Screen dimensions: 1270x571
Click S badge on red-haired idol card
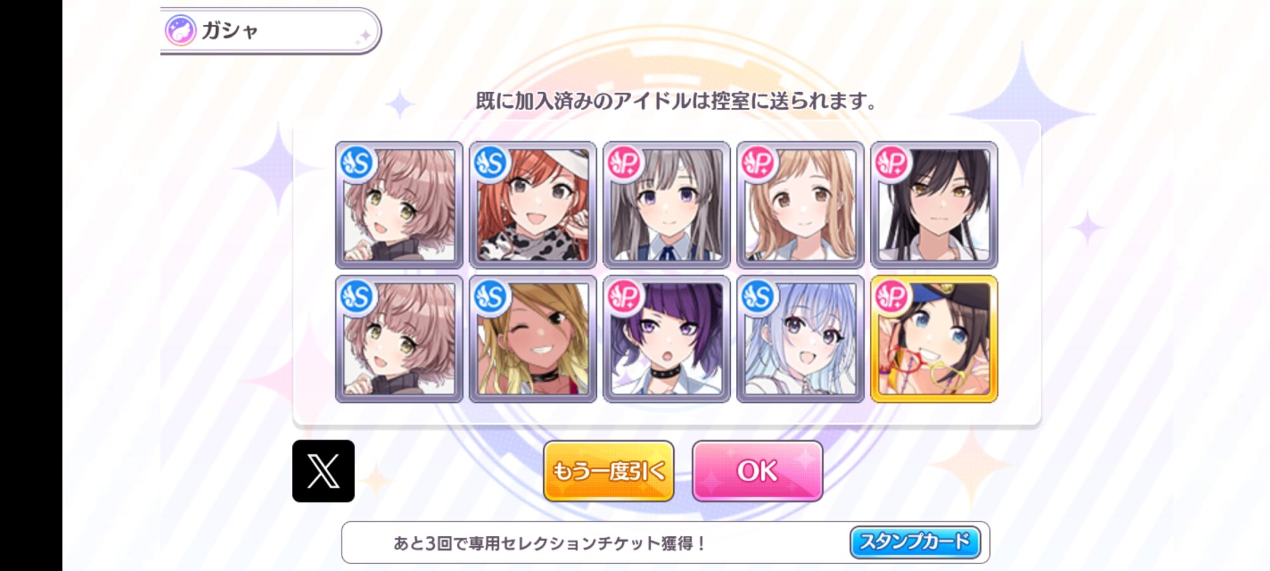click(491, 163)
